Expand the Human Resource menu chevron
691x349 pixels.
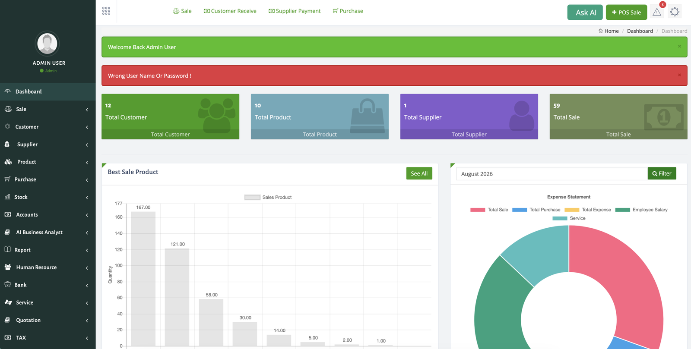[87, 268]
